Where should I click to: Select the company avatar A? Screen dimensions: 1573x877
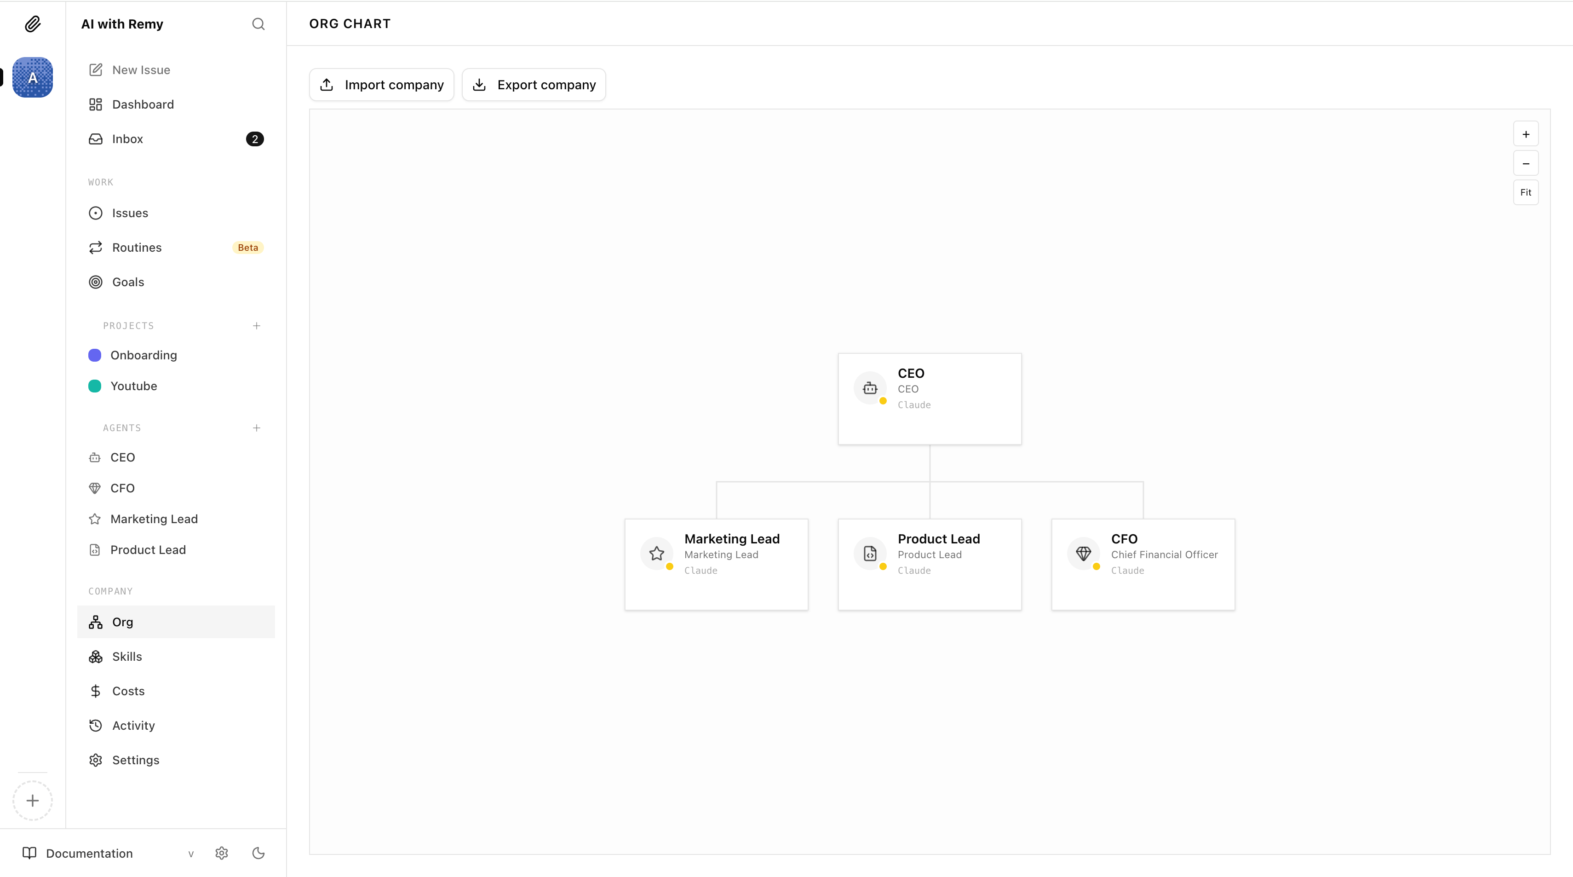pyautogui.click(x=32, y=78)
